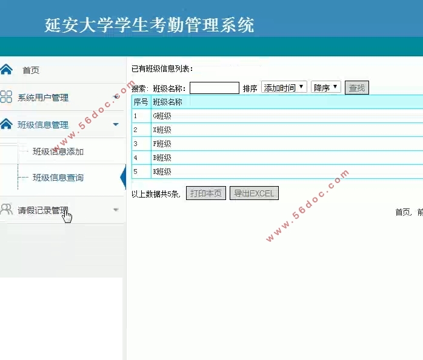Image resolution: width=423 pixels, height=360 pixels.
Task: Click the 首页 pagination link
Action: point(403,212)
